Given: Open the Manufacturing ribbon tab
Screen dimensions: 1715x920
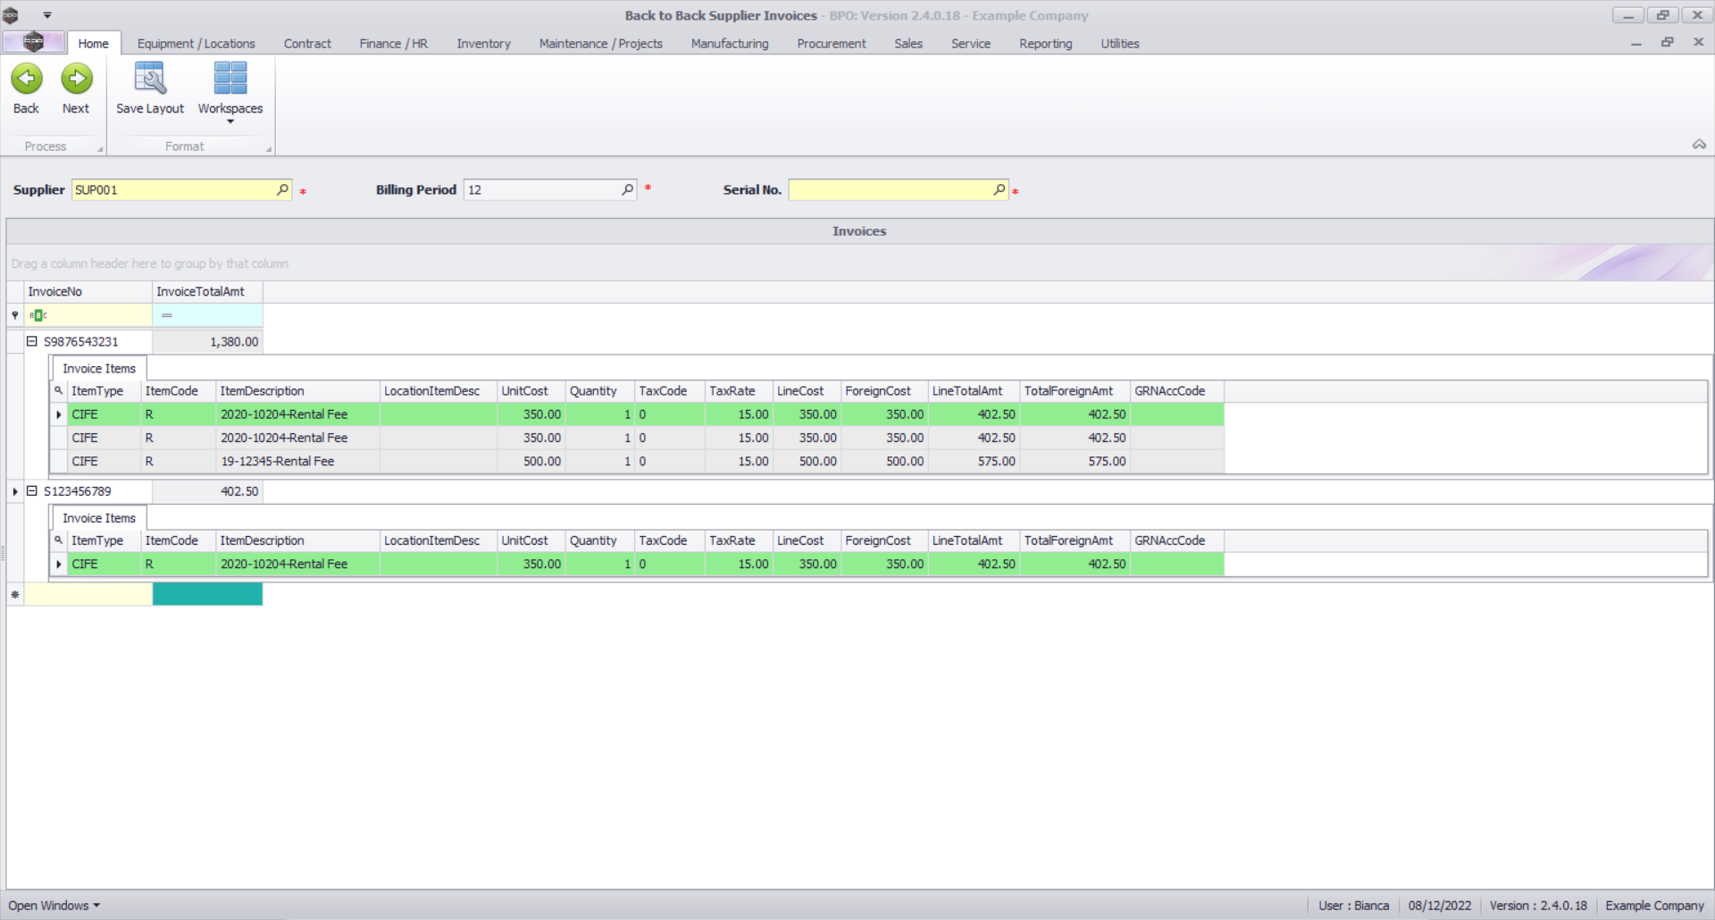Looking at the screenshot, I should (x=730, y=43).
